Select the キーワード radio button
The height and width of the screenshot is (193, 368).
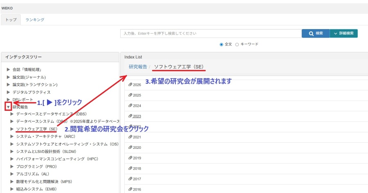[237, 45]
